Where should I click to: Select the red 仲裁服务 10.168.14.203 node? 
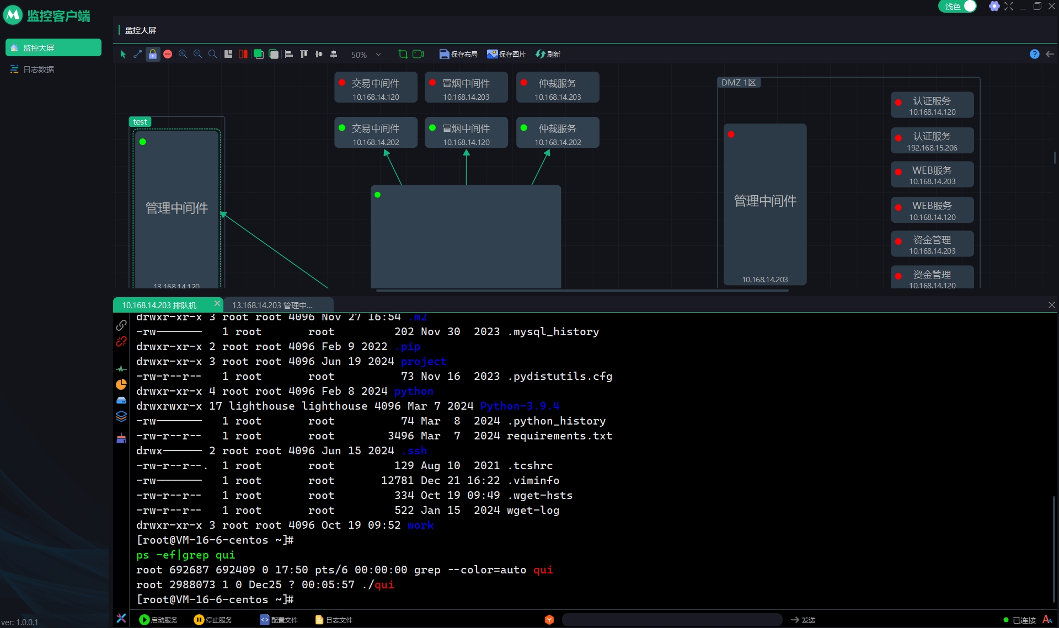point(558,87)
